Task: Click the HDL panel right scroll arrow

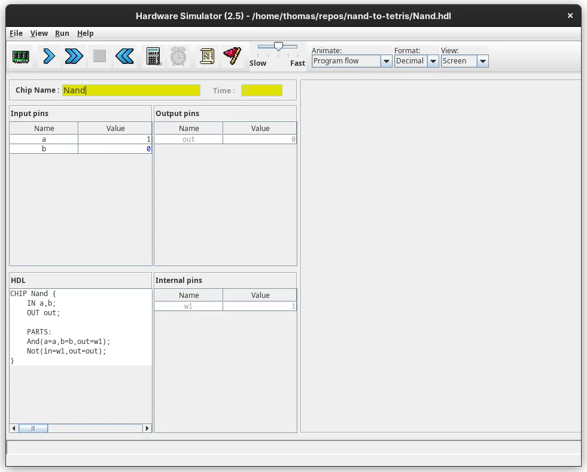Action: tap(147, 428)
